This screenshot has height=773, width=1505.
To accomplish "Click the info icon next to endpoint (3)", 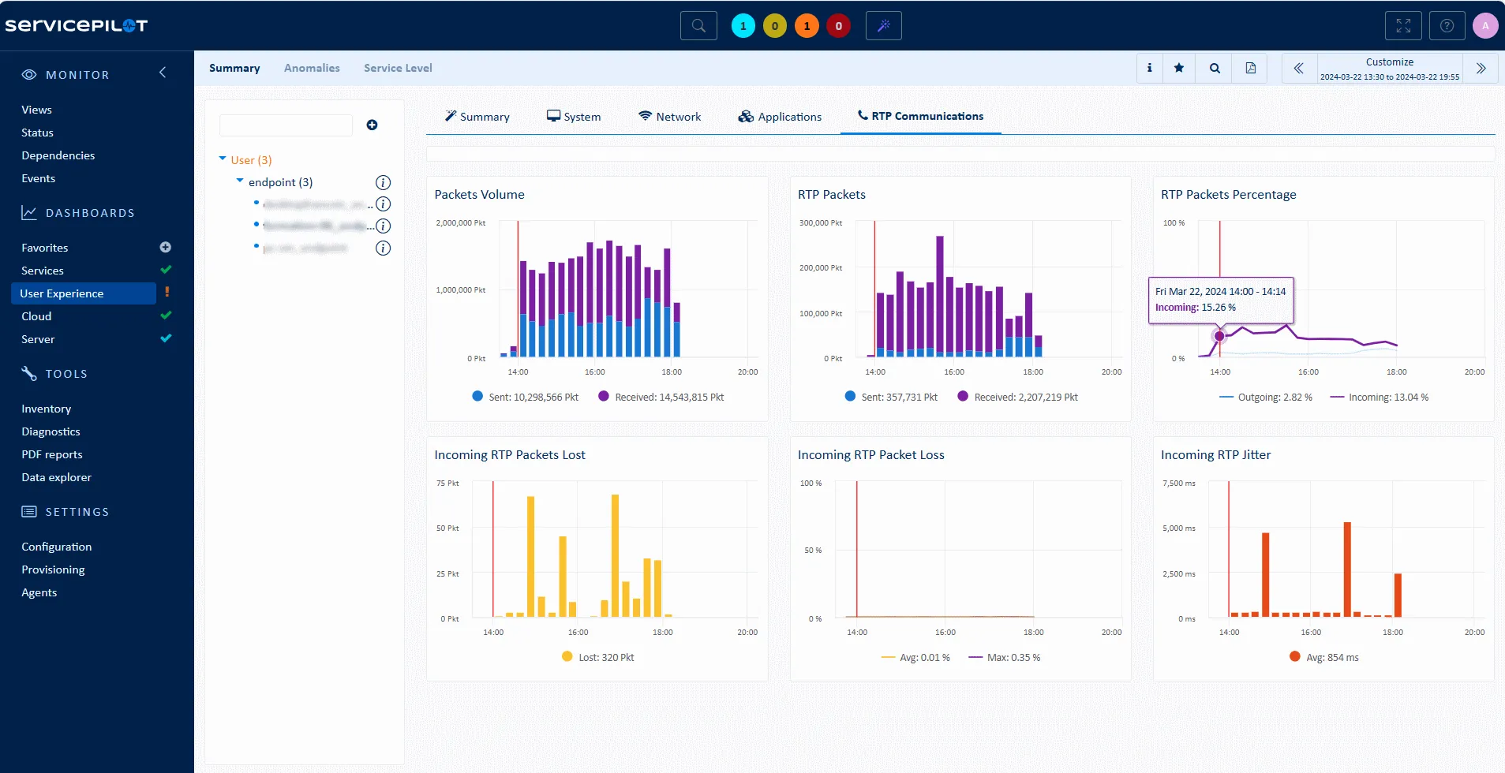I will 383,183.
